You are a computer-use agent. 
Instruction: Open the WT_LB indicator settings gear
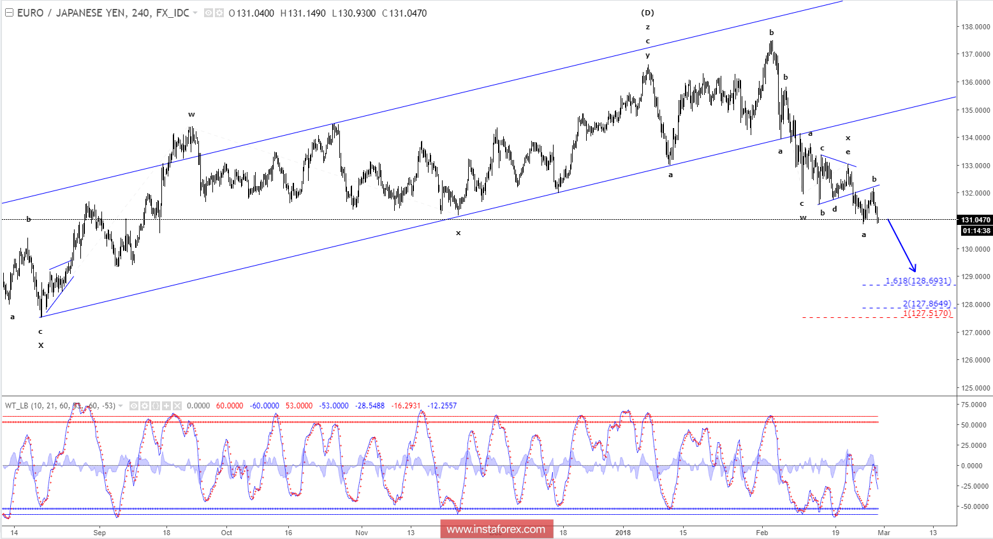pos(145,405)
